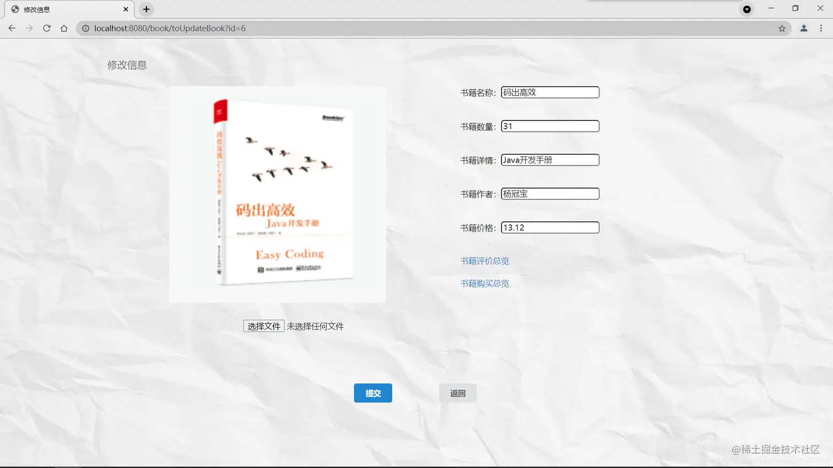Open the 书籍评价总览 link

click(485, 261)
